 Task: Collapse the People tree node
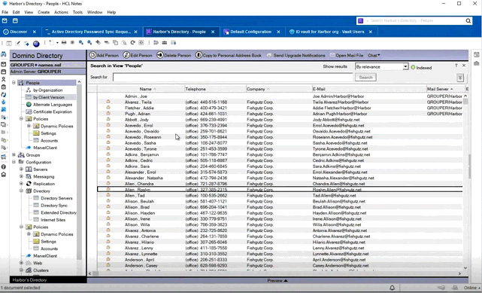coord(14,83)
